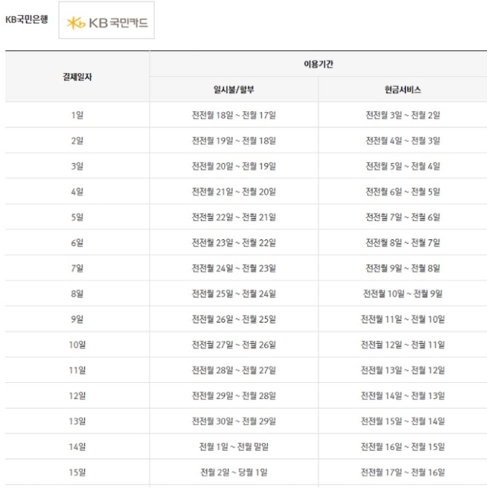Click cell 전전월 25일 ~ 전월 24일
This screenshot has height=488, width=487.
tap(234, 294)
